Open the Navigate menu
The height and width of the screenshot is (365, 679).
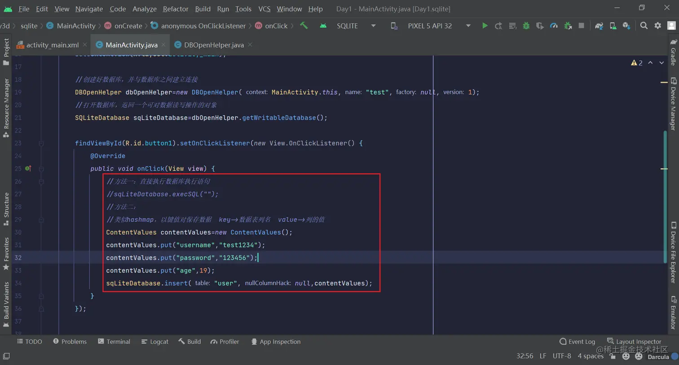pos(89,9)
